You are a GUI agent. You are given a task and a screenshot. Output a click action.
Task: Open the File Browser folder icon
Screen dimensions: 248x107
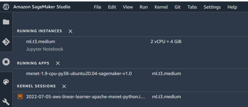(x=6, y=22)
